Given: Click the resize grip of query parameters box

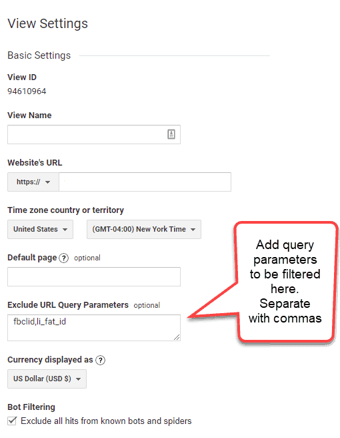Looking at the screenshot, I should (177, 337).
